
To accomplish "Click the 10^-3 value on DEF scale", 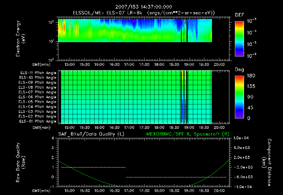I will click(251, 21).
